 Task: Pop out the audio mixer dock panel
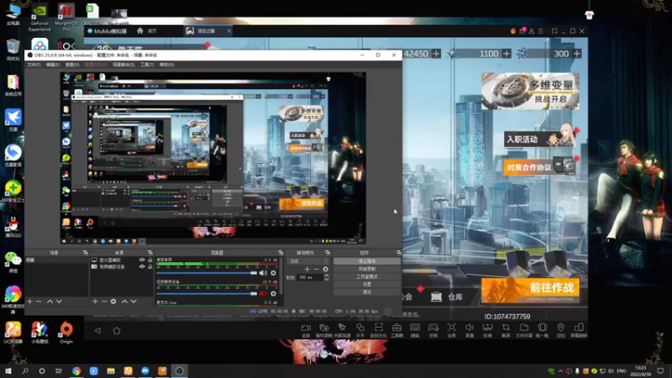click(281, 253)
